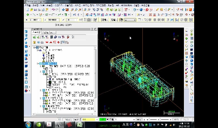Select all operations in Operations Manager toolbar
This screenshot has height=128, width=218.
(34, 37)
